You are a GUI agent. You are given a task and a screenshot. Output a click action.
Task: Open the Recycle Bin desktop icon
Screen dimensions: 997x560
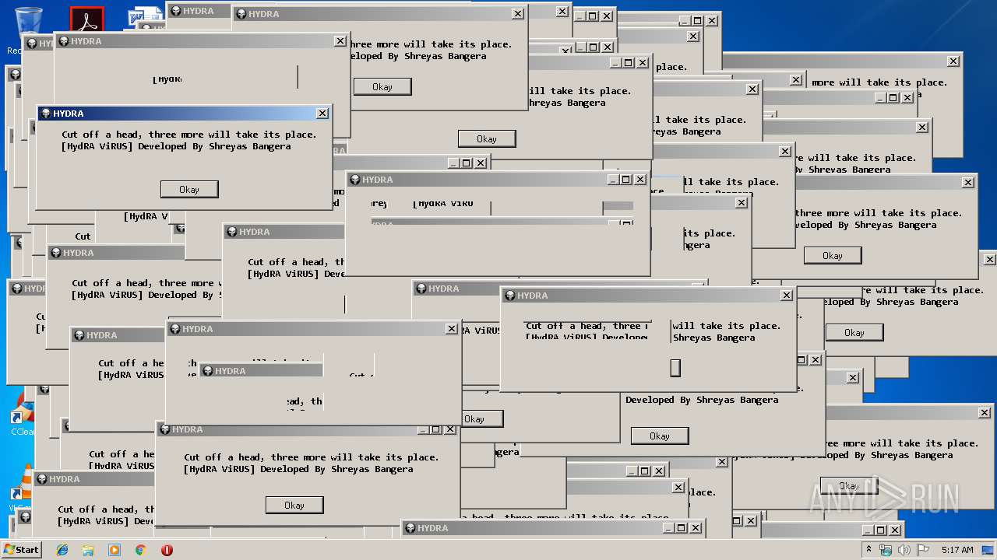[x=28, y=22]
